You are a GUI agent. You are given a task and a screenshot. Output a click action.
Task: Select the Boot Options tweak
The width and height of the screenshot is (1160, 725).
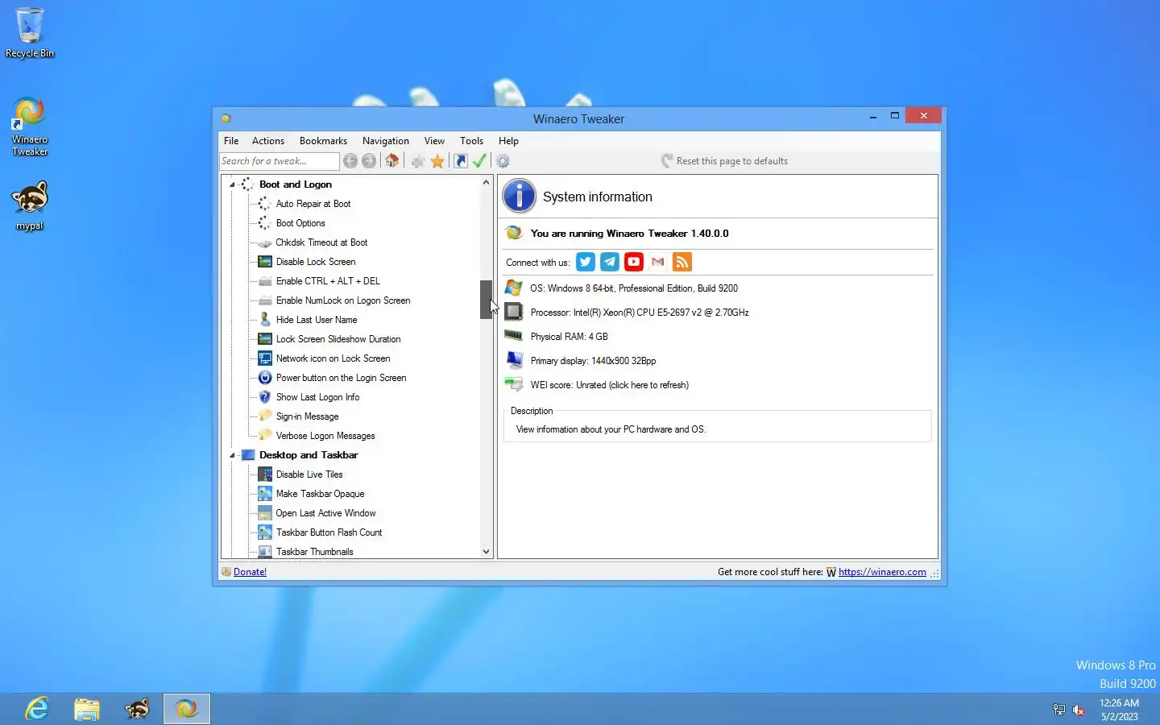click(300, 223)
